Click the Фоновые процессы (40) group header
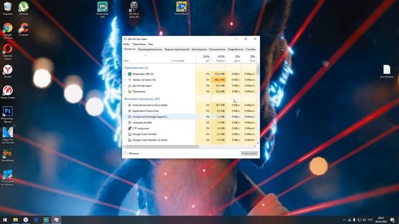399x224 pixels. click(142, 99)
